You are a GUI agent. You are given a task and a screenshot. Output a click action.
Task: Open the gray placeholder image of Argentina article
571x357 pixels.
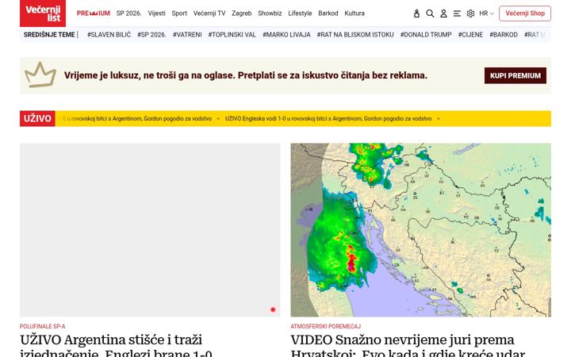[150, 230]
